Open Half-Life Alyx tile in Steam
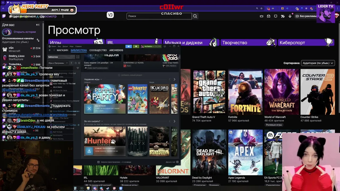Screen dimensions: 340x191 [137, 141]
